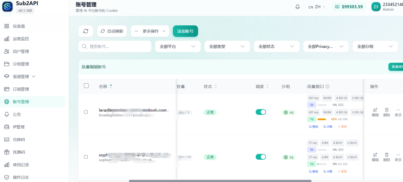Click the Sub2API logo icon
Image resolution: width=403 pixels, height=182 pixels.
(x=7, y=7)
